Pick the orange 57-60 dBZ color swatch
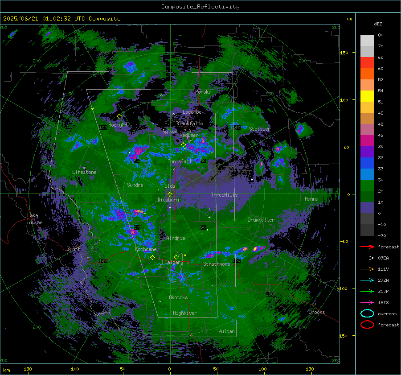Viewport: 401px width, 375px height. click(367, 74)
